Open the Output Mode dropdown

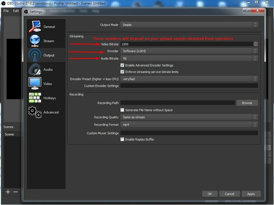pos(189,25)
